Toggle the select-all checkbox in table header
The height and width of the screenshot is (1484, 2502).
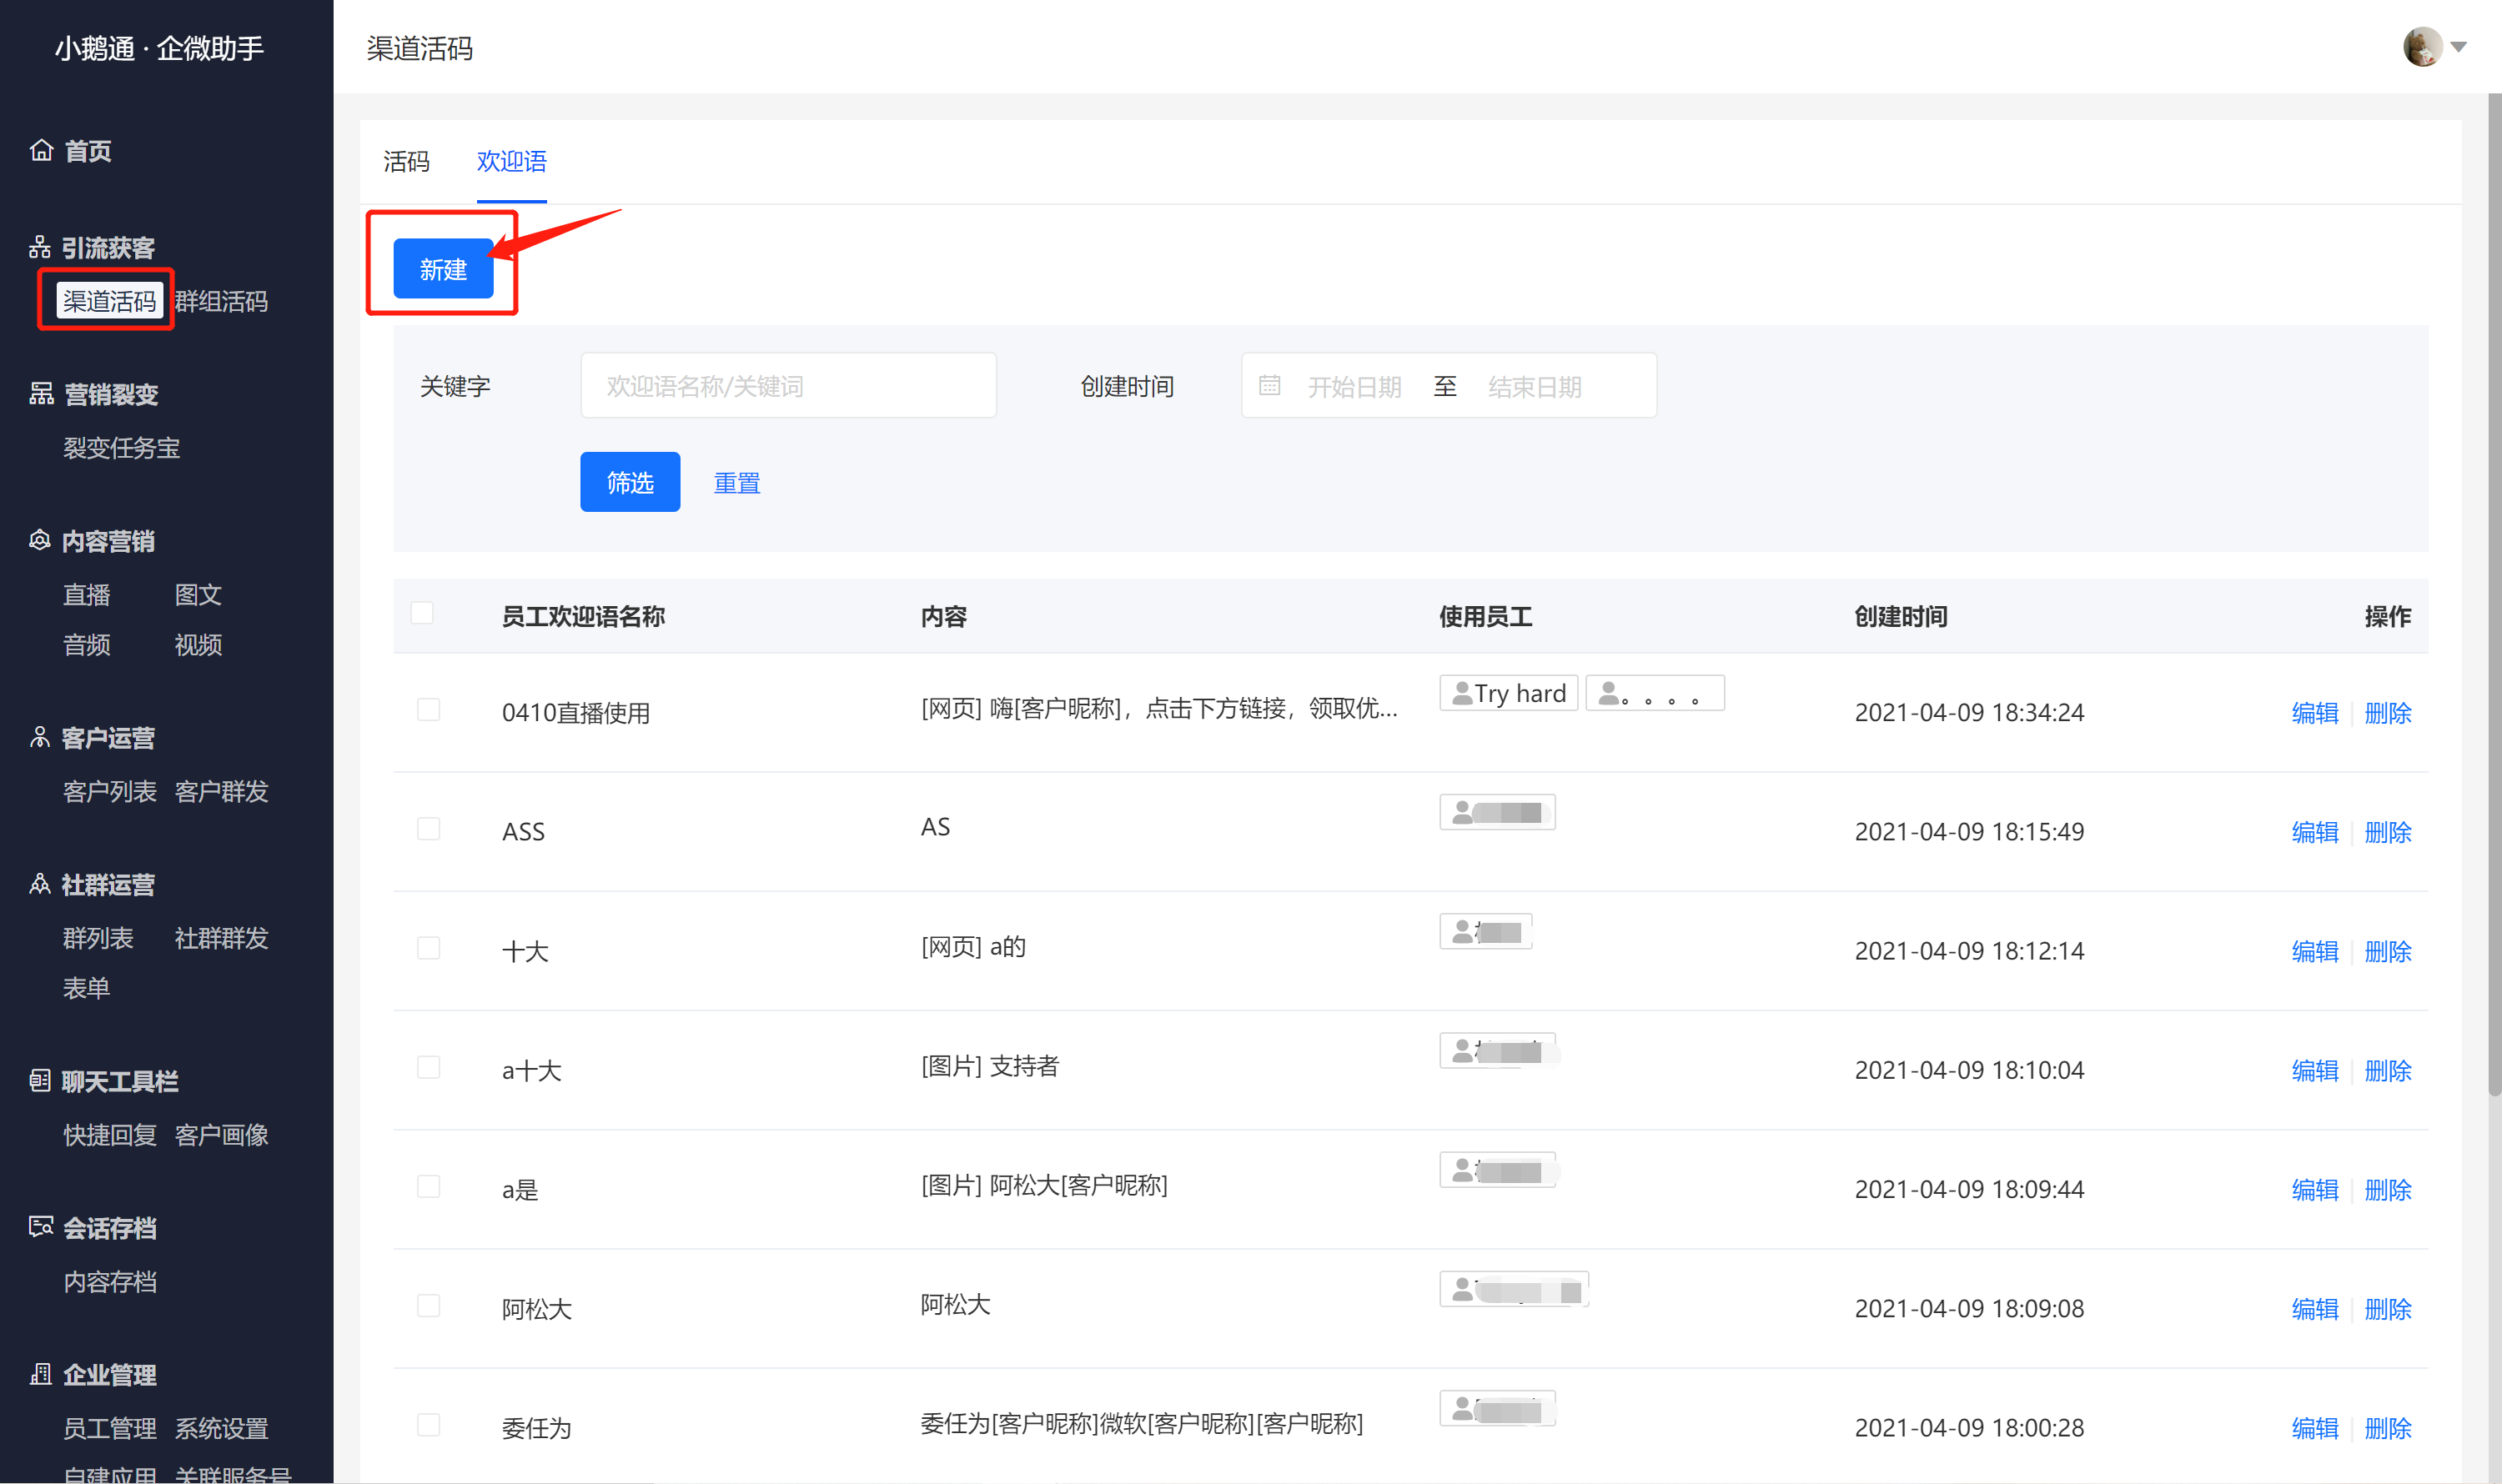pyautogui.click(x=422, y=613)
